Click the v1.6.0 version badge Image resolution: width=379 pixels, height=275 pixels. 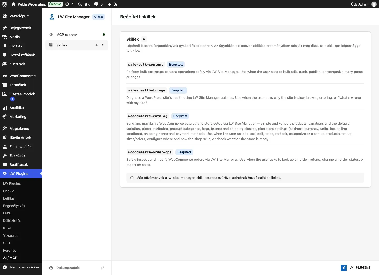pos(99,17)
